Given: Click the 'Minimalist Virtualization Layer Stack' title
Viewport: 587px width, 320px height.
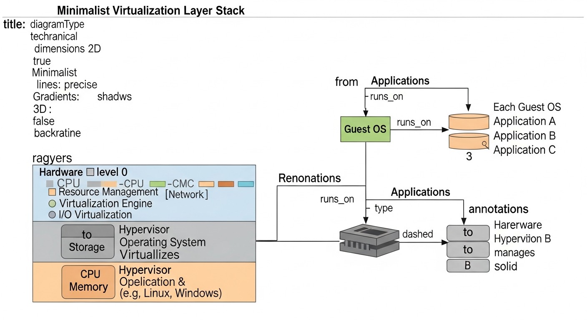Looking at the screenshot, I should tap(151, 10).
